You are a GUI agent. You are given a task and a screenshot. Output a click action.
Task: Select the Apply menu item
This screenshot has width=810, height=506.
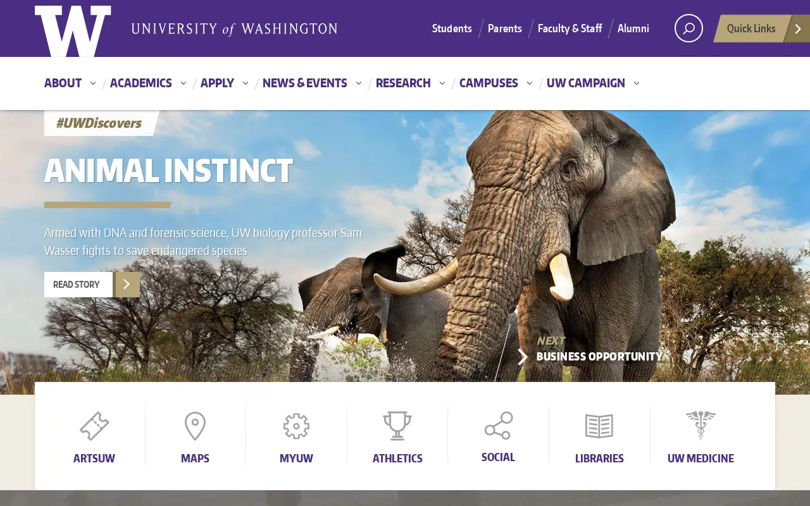[217, 83]
